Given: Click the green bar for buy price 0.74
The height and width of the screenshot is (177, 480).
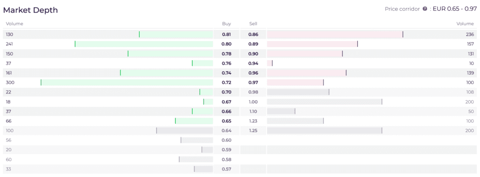Looking at the screenshot, I should click(166, 73).
